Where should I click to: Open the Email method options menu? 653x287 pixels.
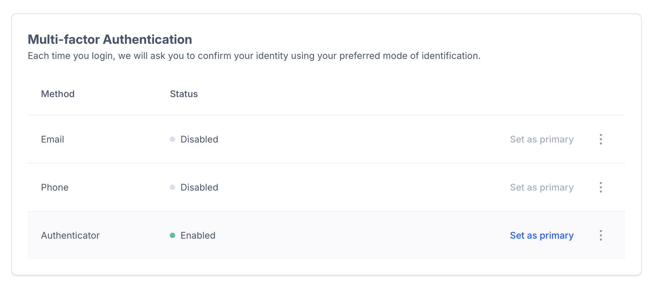click(601, 139)
